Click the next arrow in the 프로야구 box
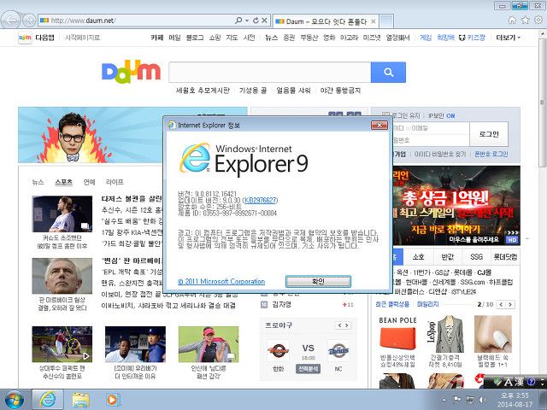This screenshot has width=547, height=410. click(347, 325)
